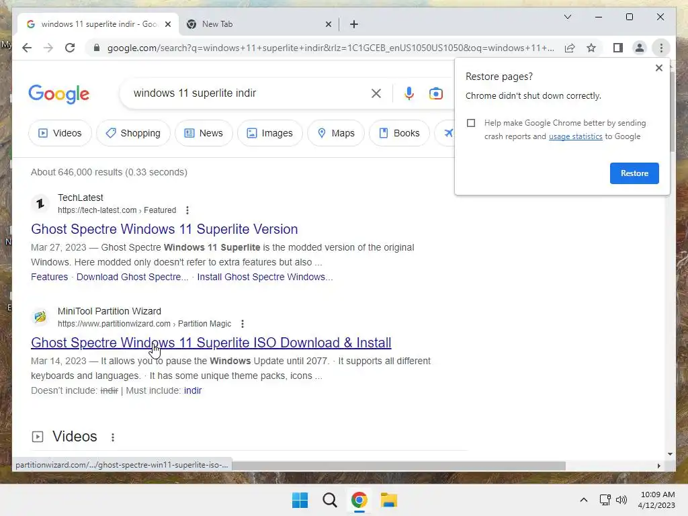
Task: Filter results by Books
Action: coord(399,133)
